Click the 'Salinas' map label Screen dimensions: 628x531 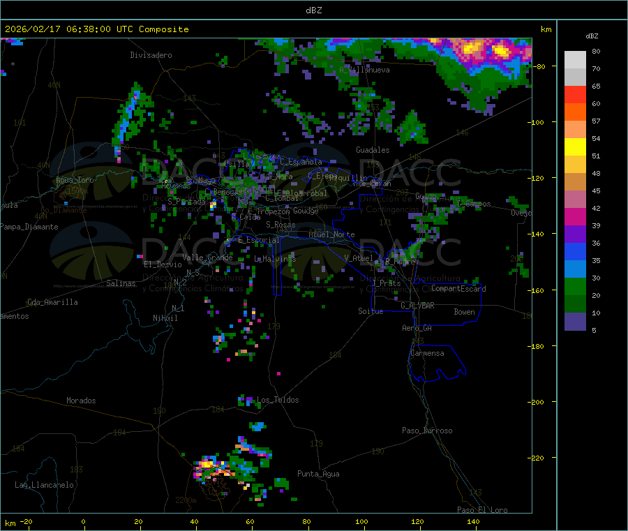(121, 283)
